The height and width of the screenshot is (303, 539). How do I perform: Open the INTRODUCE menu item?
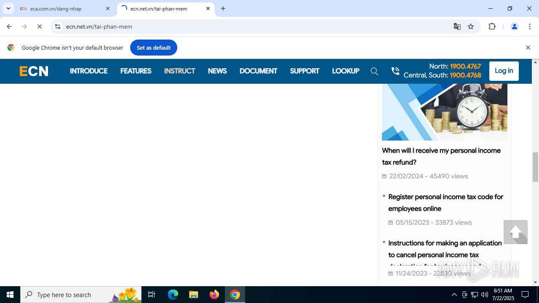point(88,71)
